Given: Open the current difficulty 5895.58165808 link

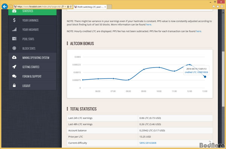Looking at the screenshot, I should 148,143.
